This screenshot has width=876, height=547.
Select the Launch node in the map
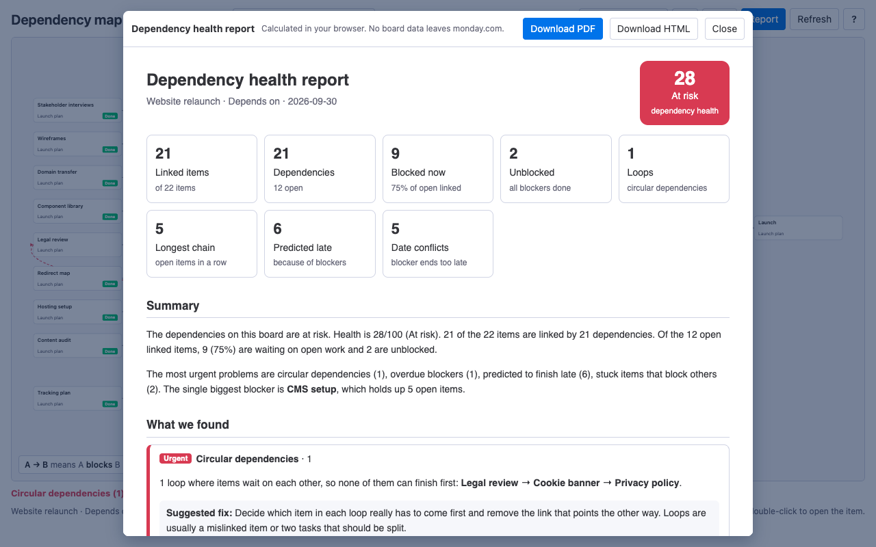click(798, 228)
